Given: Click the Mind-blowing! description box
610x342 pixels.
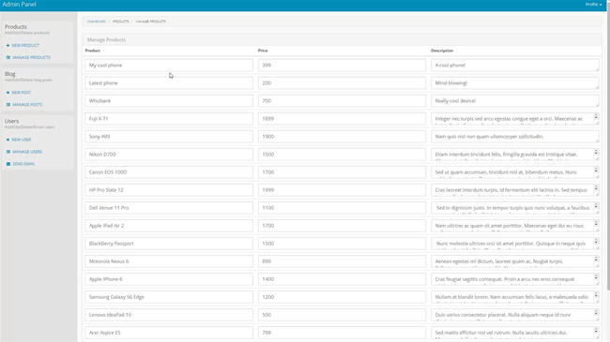Looking at the screenshot, I should [515, 83].
